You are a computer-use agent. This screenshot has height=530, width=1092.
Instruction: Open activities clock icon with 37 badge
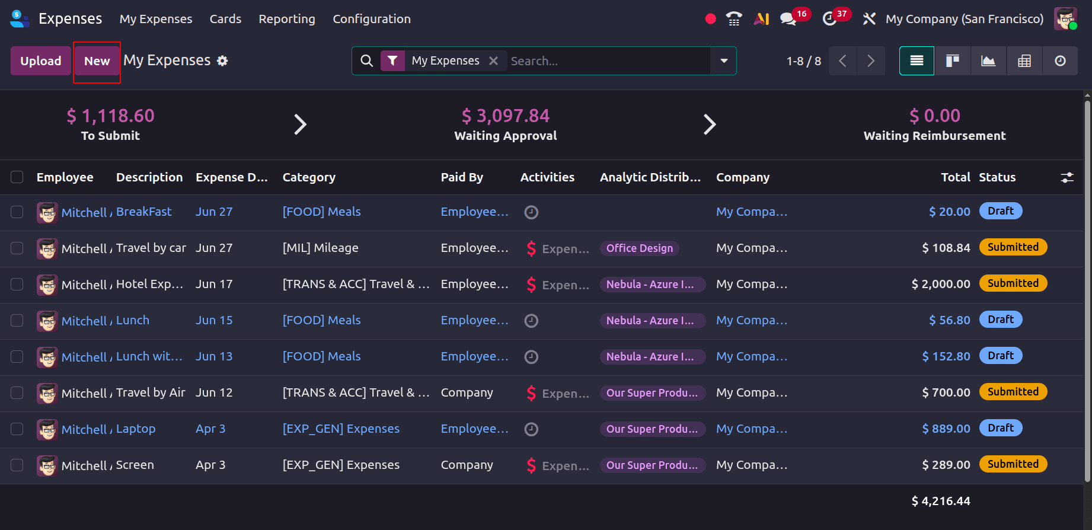pyautogui.click(x=829, y=19)
